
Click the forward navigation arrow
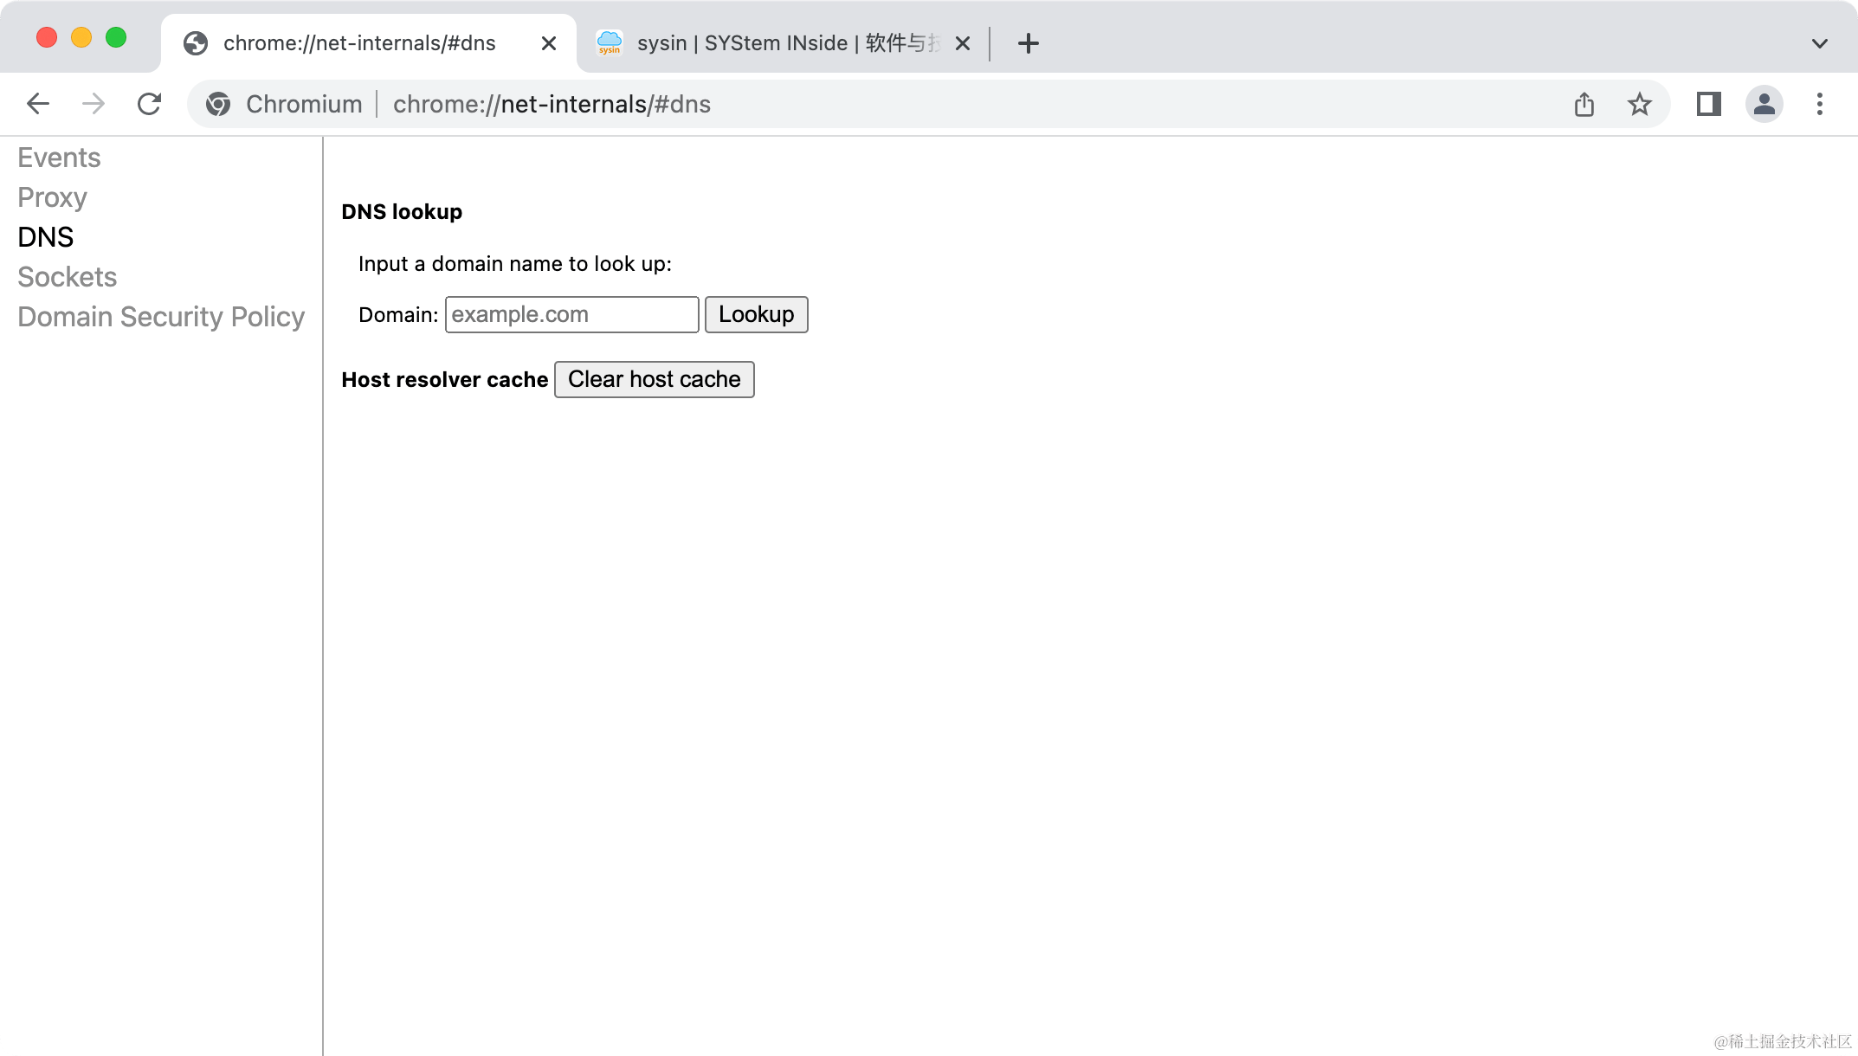coord(94,104)
